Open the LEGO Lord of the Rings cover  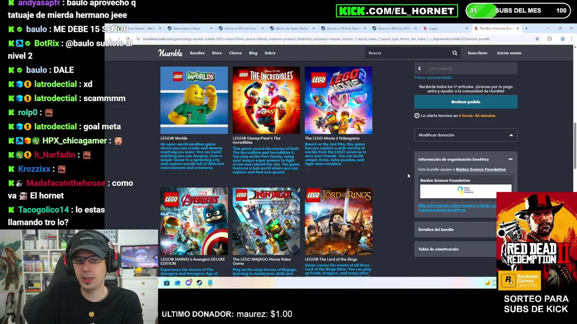339,221
